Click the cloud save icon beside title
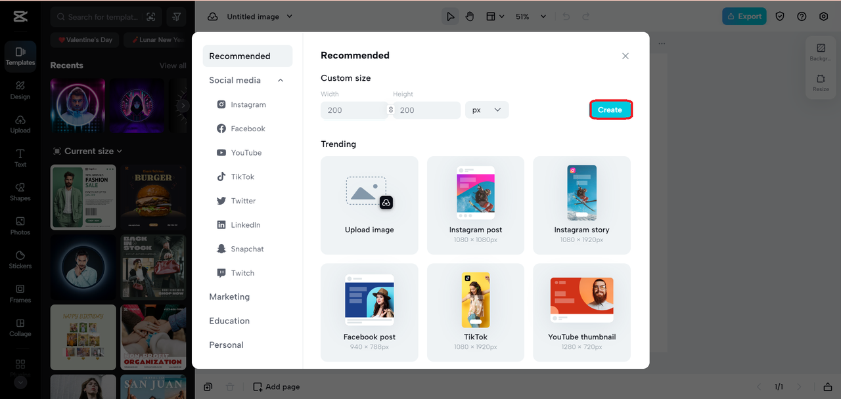The height and width of the screenshot is (399, 841). point(212,16)
